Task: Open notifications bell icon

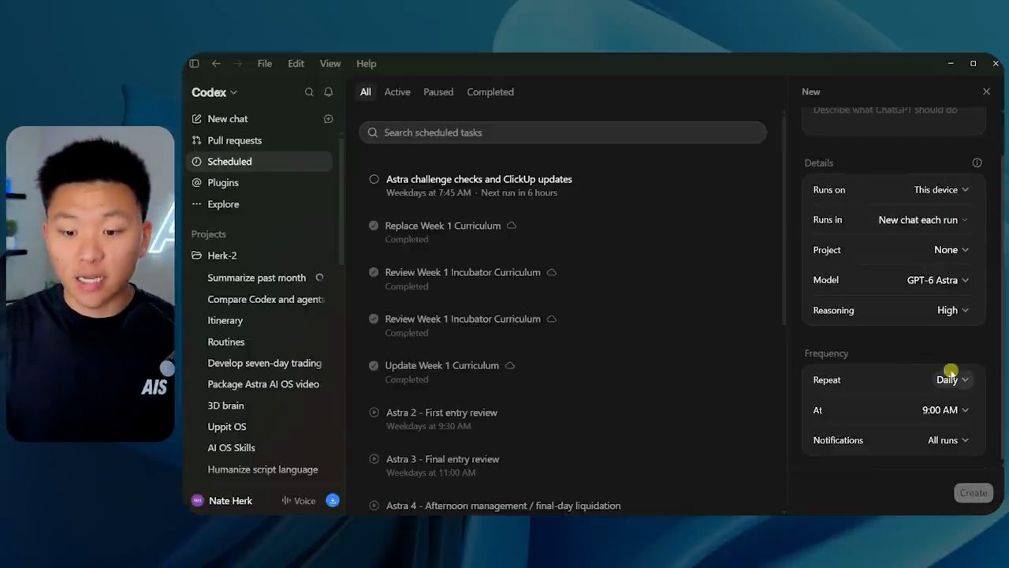Action: [x=329, y=92]
